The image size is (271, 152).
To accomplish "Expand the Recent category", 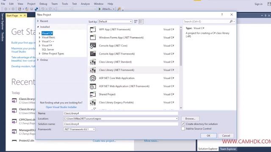I will pyautogui.click(x=38, y=21).
